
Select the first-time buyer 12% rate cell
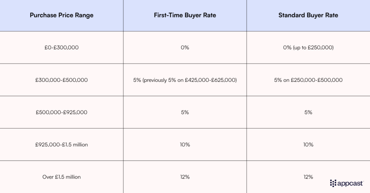click(x=185, y=177)
